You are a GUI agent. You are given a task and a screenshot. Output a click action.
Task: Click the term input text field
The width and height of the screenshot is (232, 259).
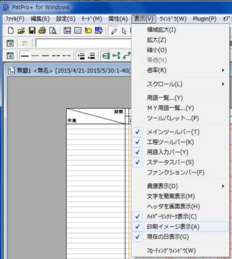click(83, 43)
